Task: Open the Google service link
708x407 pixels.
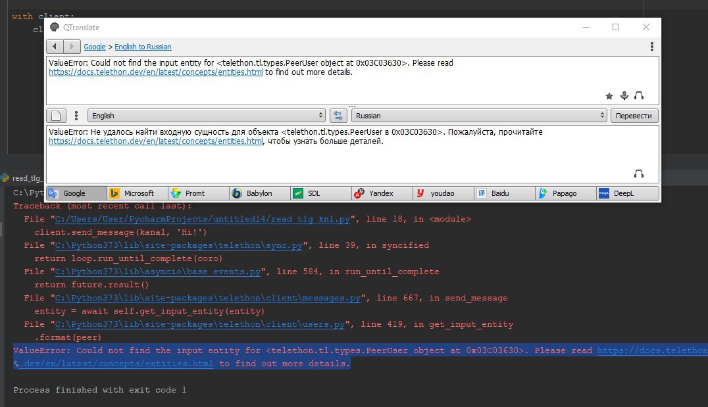Action: click(94, 47)
